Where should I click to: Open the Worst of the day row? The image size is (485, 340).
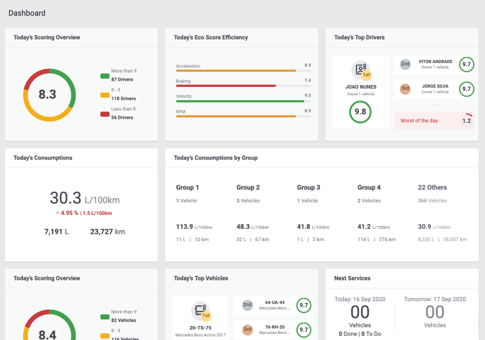coord(434,121)
